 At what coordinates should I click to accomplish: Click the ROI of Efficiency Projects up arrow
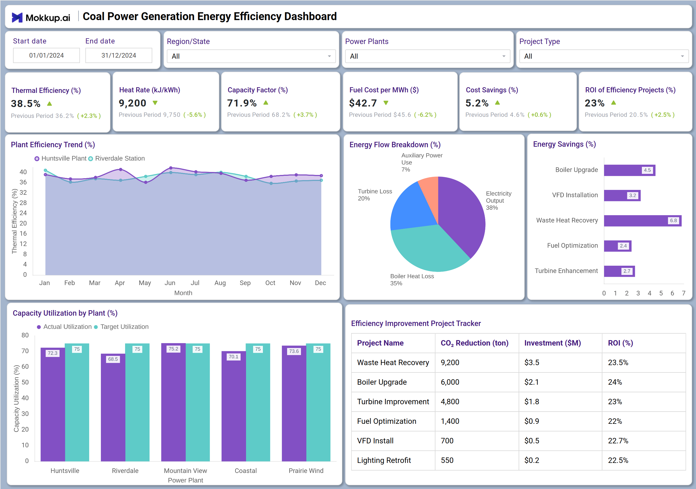[613, 103]
